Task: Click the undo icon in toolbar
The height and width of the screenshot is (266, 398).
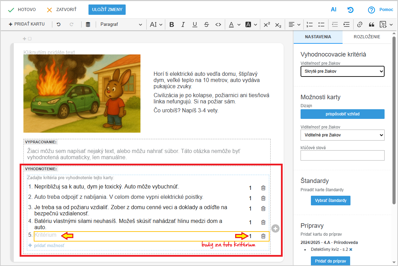Action: click(x=59, y=24)
